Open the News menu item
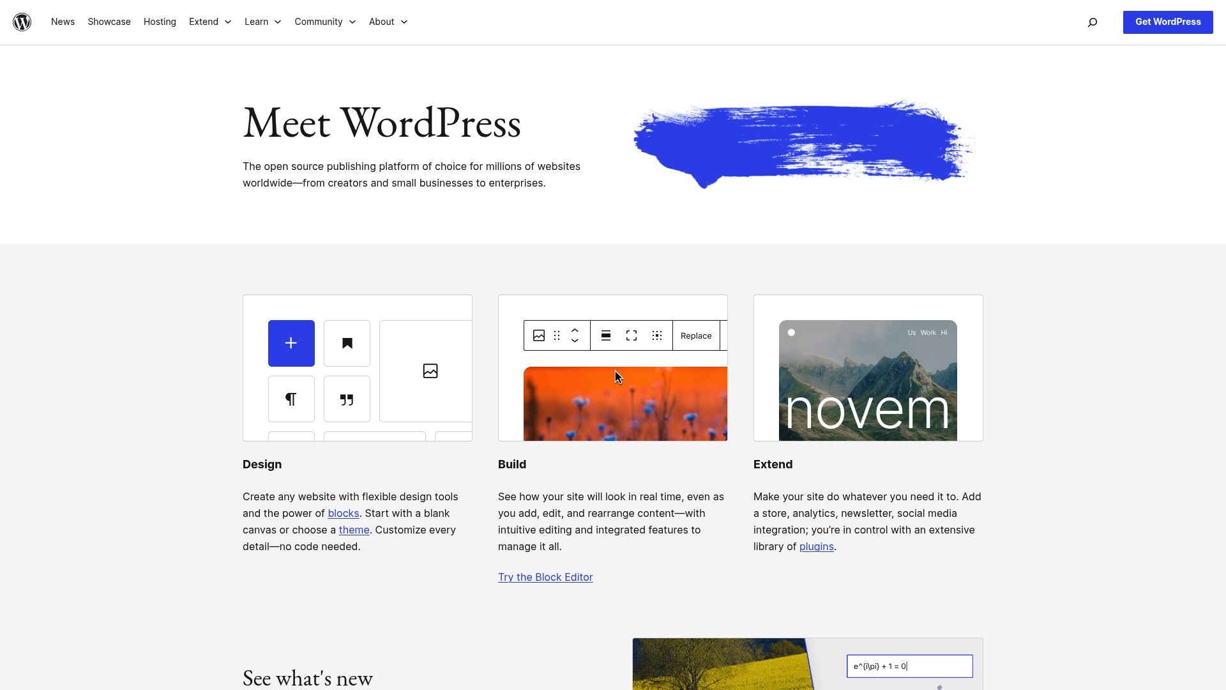This screenshot has height=690, width=1226. (63, 22)
